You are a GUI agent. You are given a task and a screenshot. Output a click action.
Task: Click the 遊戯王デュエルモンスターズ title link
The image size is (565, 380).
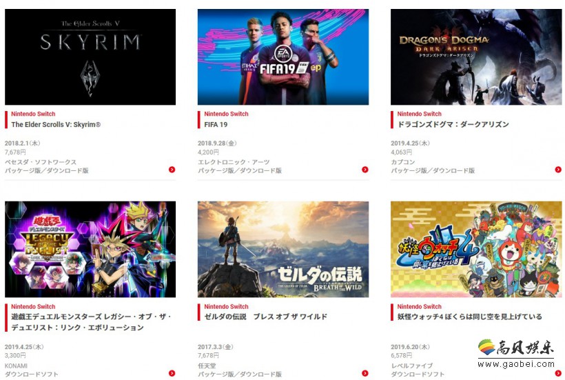click(x=92, y=322)
